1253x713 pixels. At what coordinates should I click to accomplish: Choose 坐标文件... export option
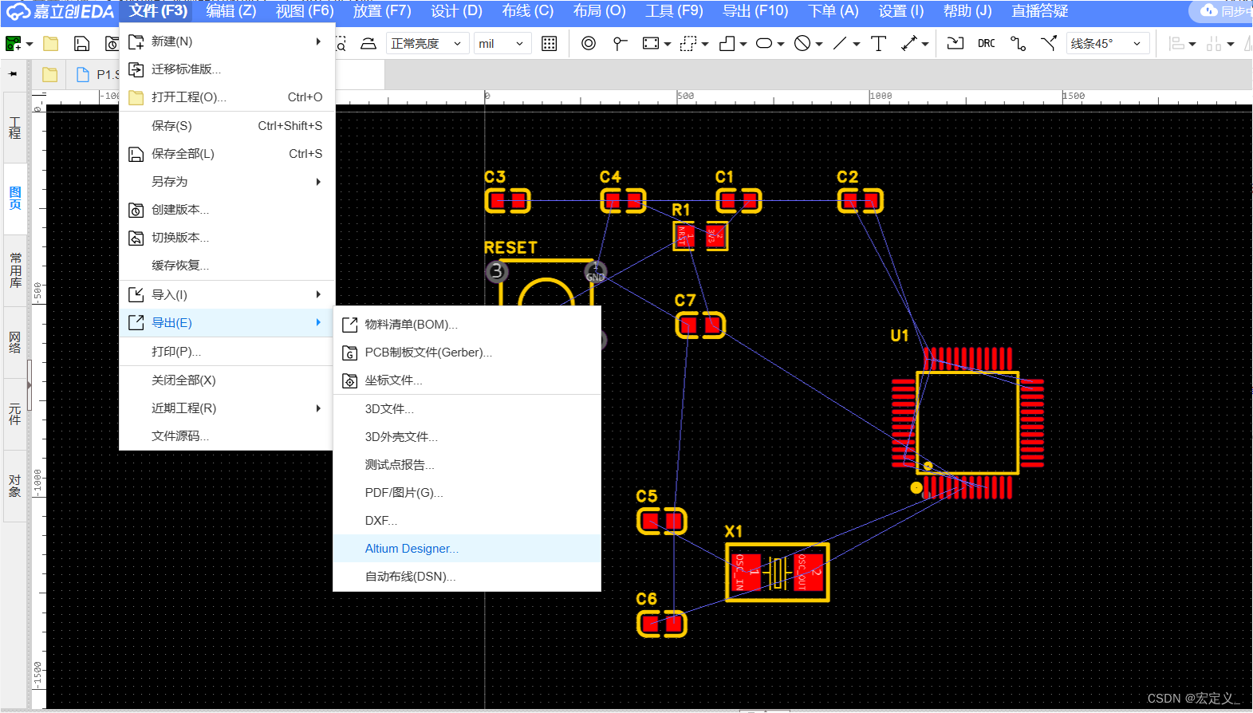[467, 380]
